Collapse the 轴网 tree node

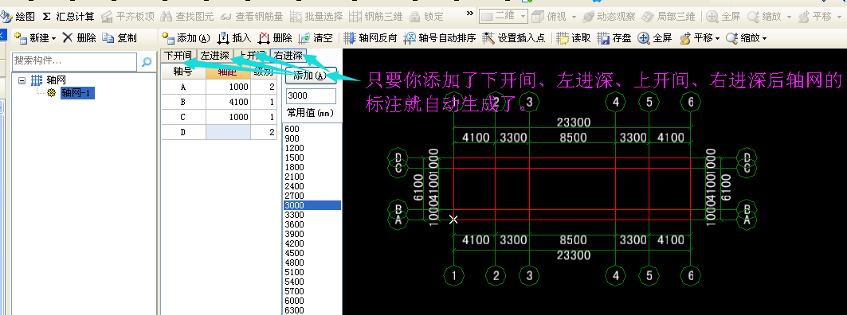coord(22,80)
